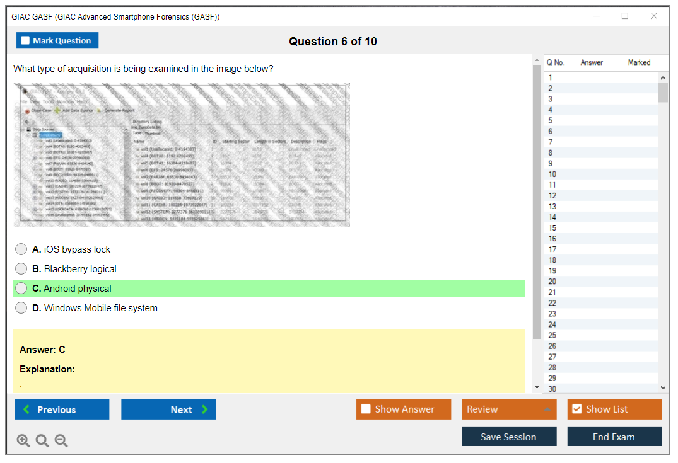Click question pane scroll down arrow

click(x=537, y=387)
